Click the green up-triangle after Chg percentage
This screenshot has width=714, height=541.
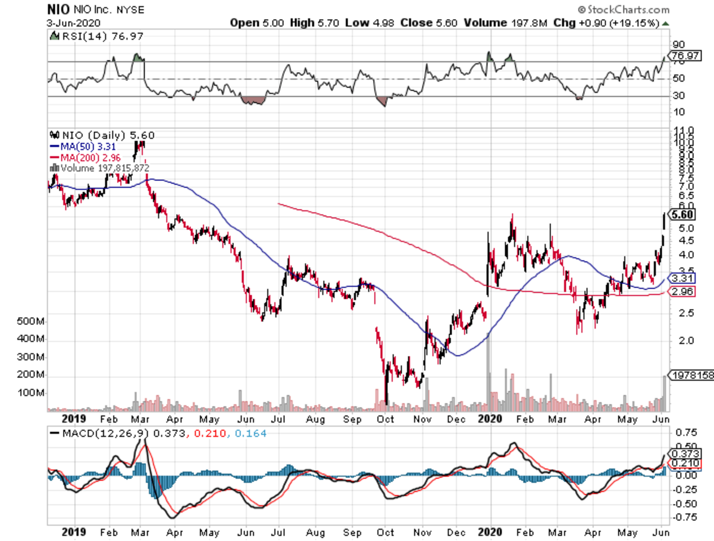pyautogui.click(x=665, y=23)
